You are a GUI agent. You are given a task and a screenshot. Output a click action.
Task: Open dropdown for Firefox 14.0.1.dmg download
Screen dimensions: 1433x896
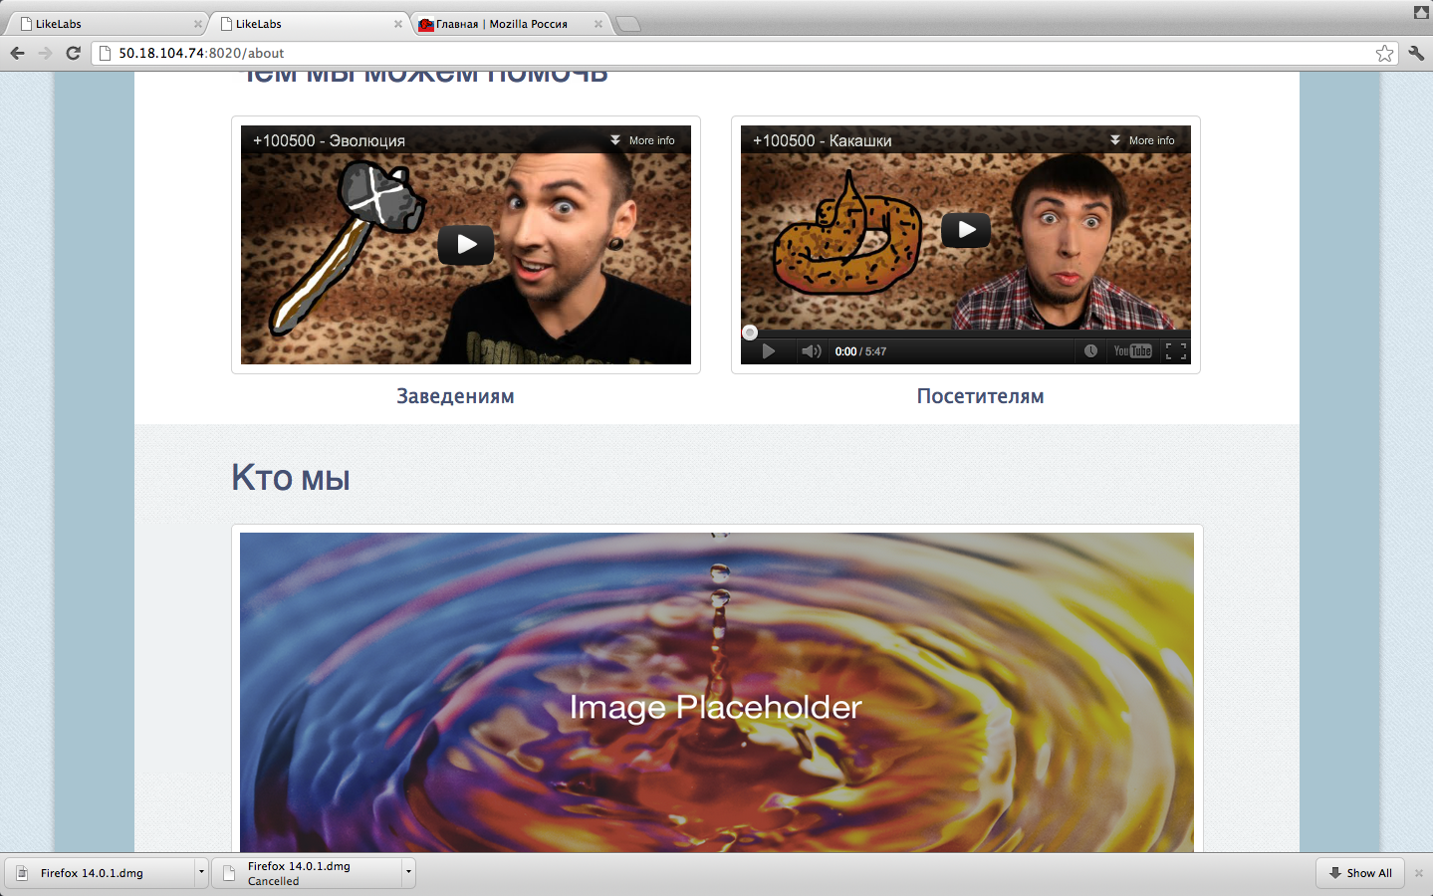[201, 873]
